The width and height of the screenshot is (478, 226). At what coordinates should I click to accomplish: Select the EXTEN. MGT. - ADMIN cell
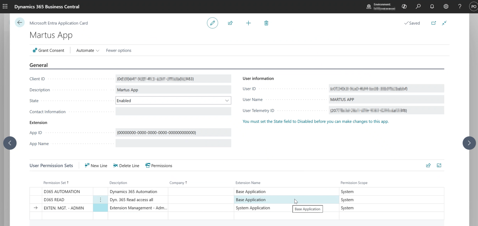(x=67, y=208)
